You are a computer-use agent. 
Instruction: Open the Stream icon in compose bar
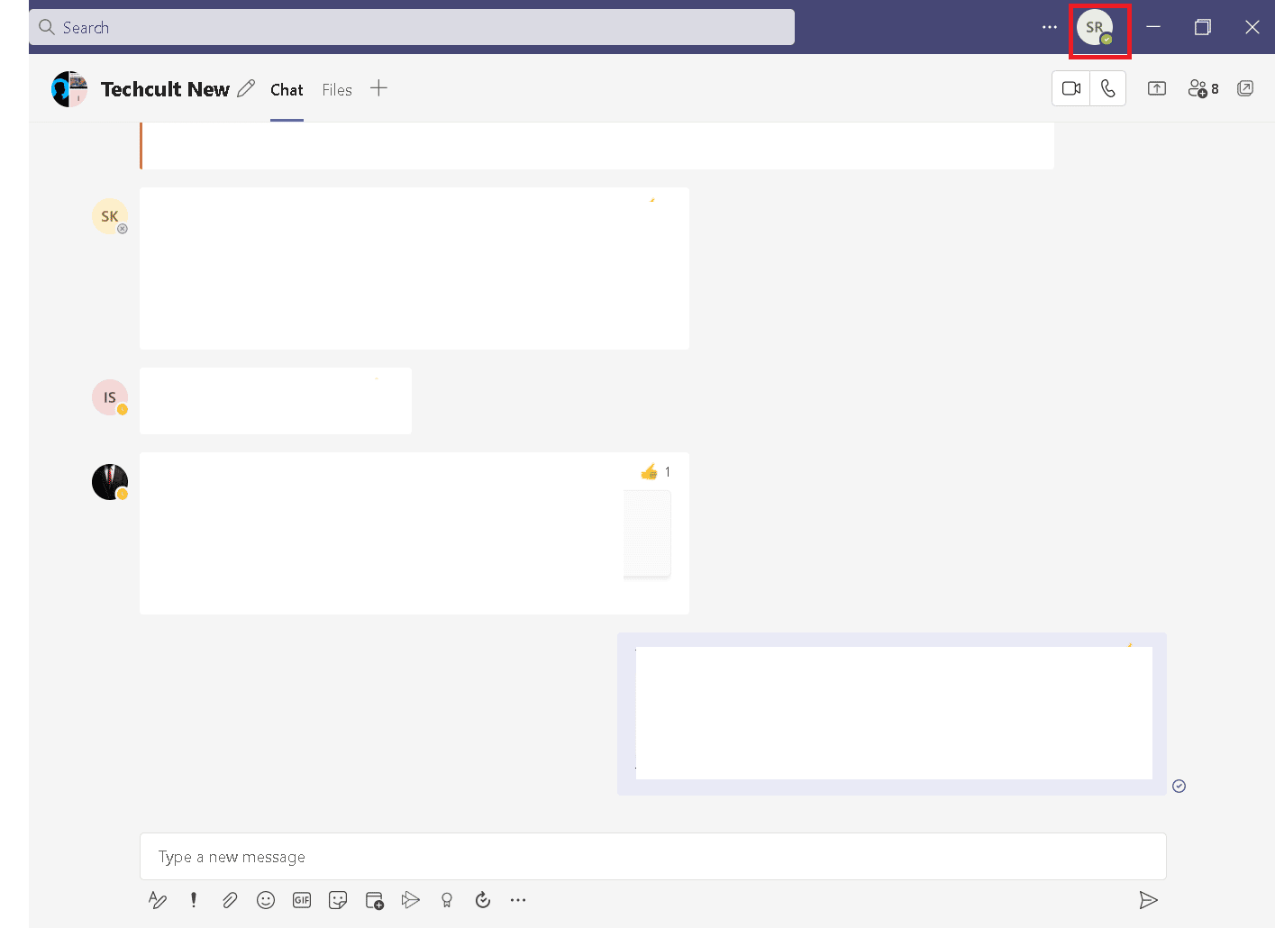[411, 900]
